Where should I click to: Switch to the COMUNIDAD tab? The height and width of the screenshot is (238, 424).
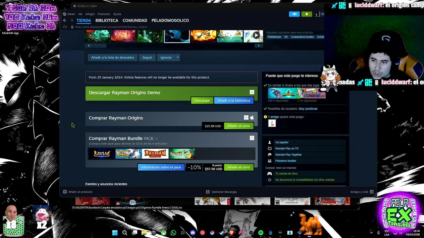135,20
